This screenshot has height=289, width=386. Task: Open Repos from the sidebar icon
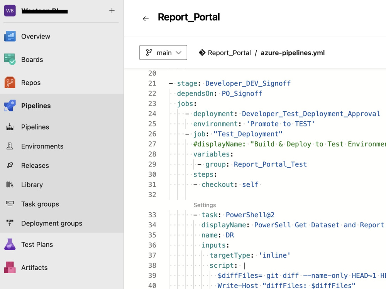point(10,82)
